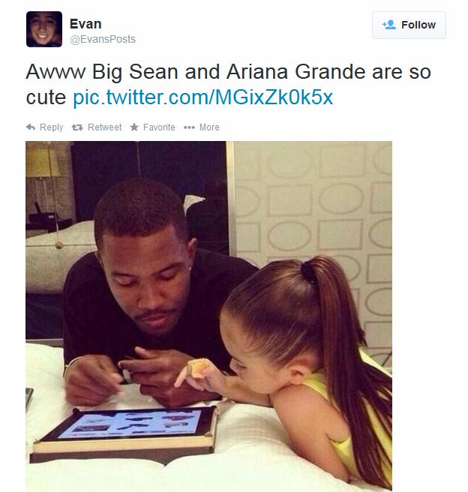Open the attached tweet photo

208,315
